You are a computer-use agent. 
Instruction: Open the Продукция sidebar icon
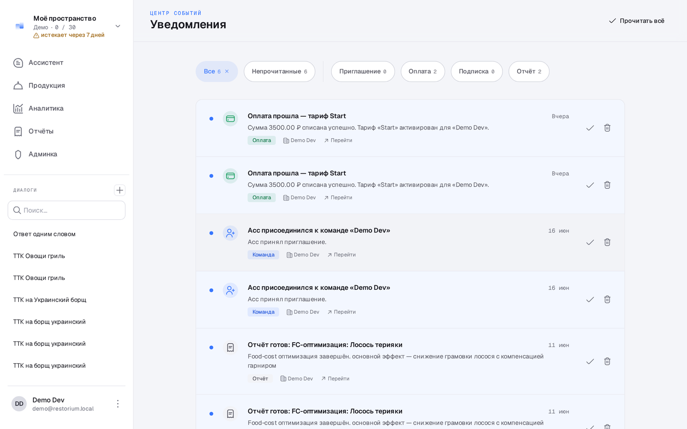(18, 85)
